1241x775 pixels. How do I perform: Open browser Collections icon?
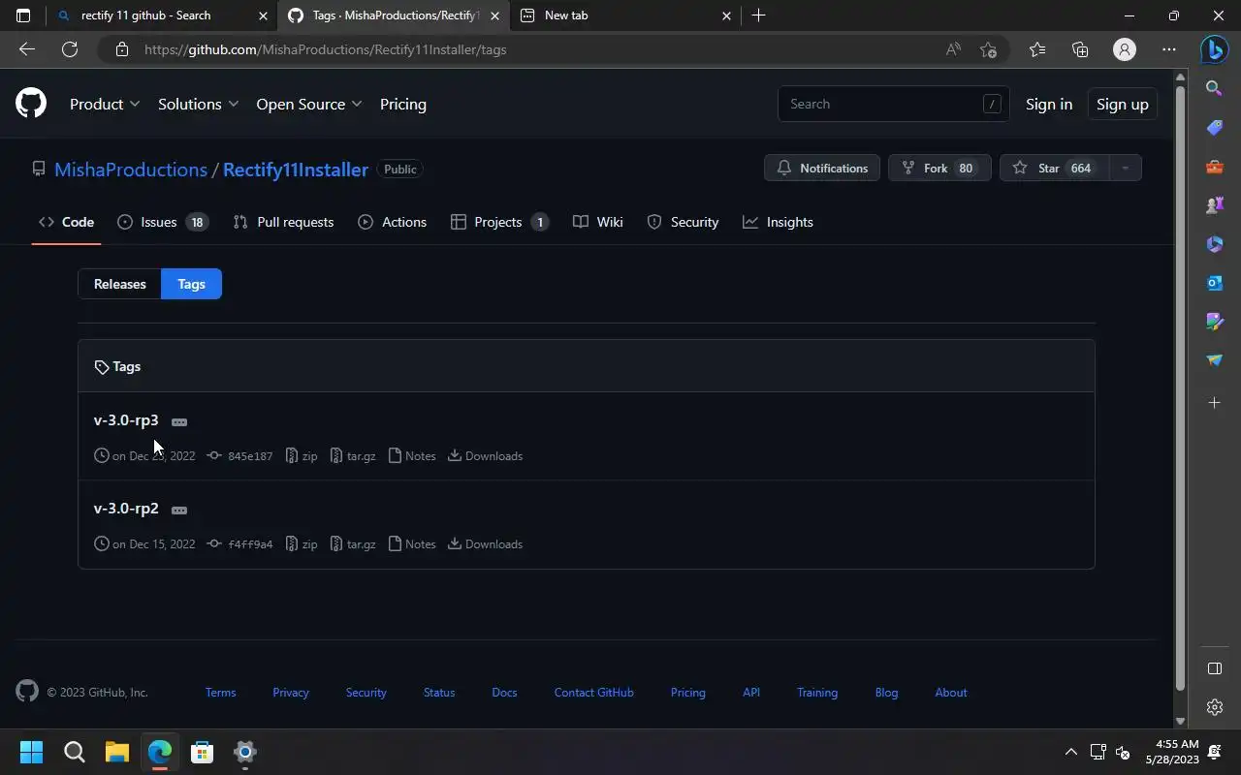[x=1080, y=49]
